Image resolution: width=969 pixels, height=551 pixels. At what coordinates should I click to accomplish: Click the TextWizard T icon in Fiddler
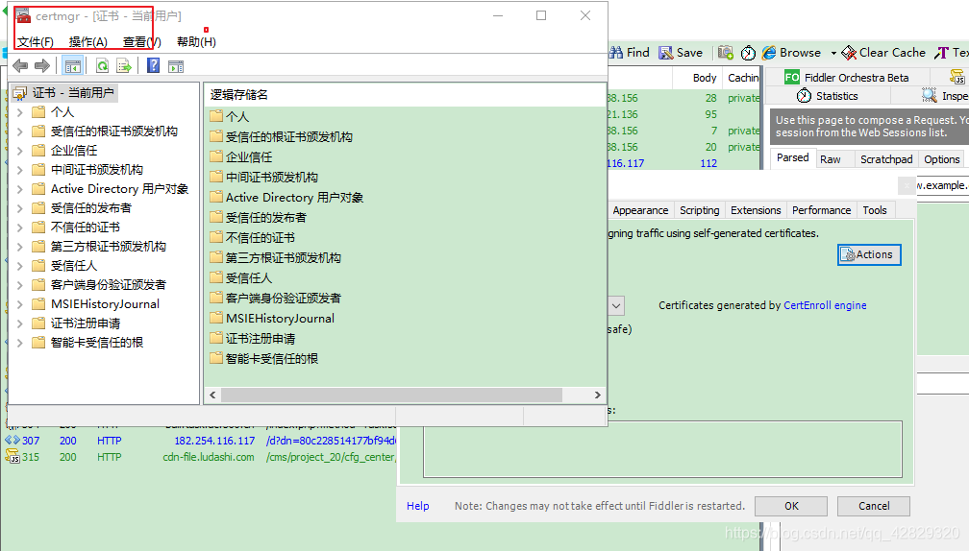tap(942, 53)
